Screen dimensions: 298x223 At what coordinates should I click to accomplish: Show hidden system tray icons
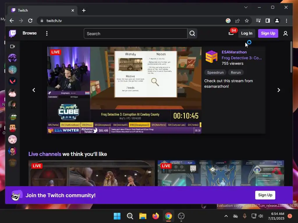coord(226,216)
